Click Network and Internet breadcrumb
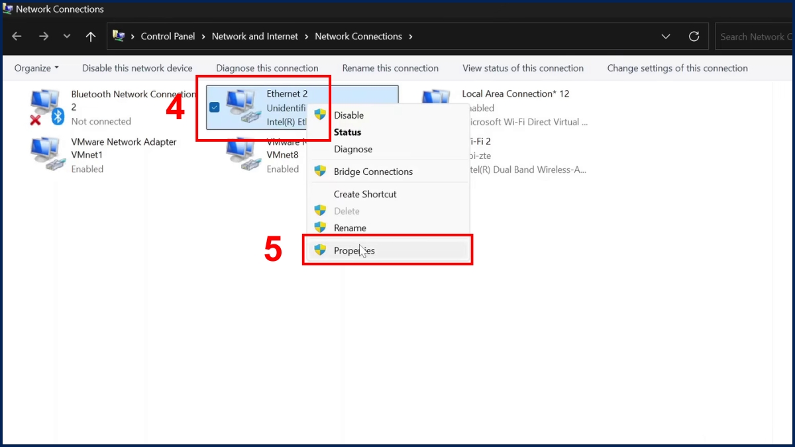The width and height of the screenshot is (795, 447). 254,36
